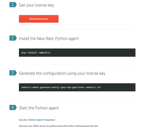Image resolution: width=158 pixels, height=127 pixels.
Task: Click 'newrelic.ini' filename in the command
Action: point(93,87)
